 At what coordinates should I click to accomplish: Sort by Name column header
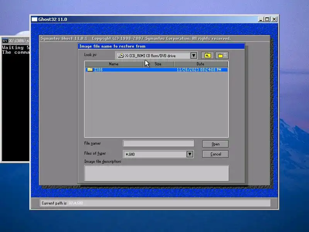114,64
